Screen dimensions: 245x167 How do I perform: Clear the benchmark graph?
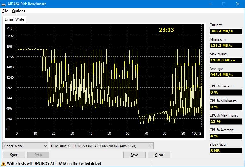159,155
